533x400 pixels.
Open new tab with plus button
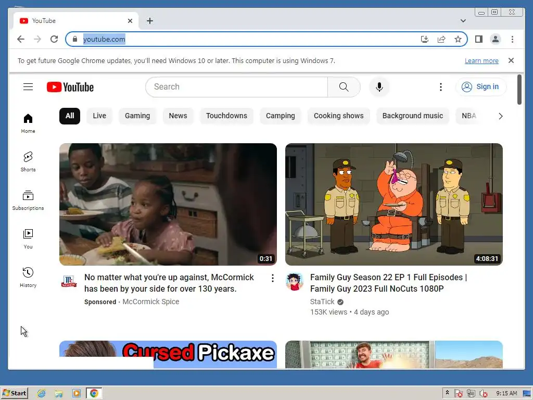pyautogui.click(x=150, y=21)
